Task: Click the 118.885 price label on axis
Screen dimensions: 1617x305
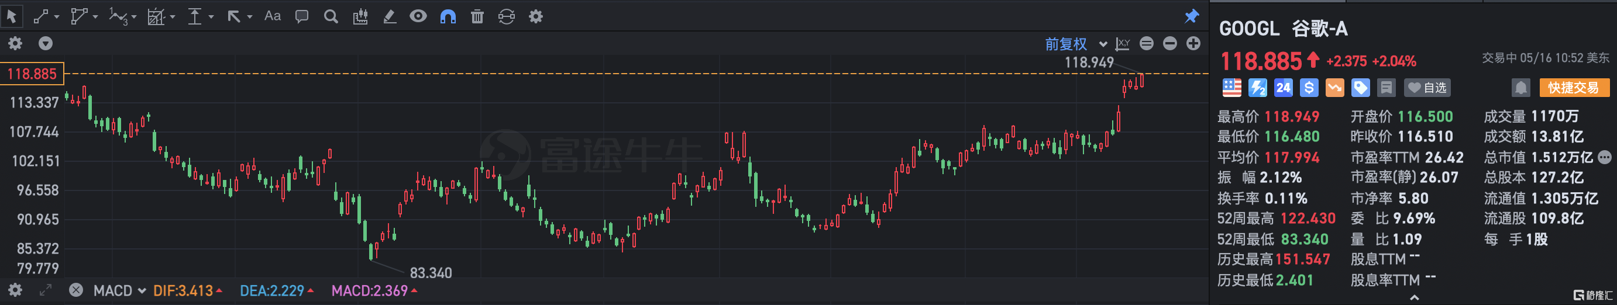Action: click(x=32, y=74)
